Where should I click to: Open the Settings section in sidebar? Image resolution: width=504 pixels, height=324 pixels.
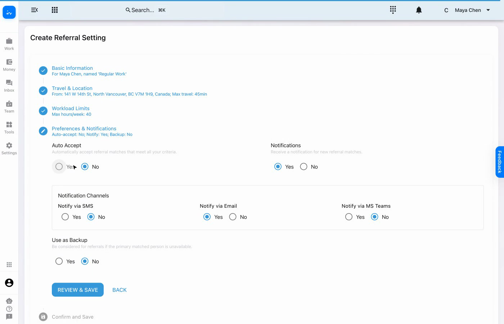tap(9, 148)
